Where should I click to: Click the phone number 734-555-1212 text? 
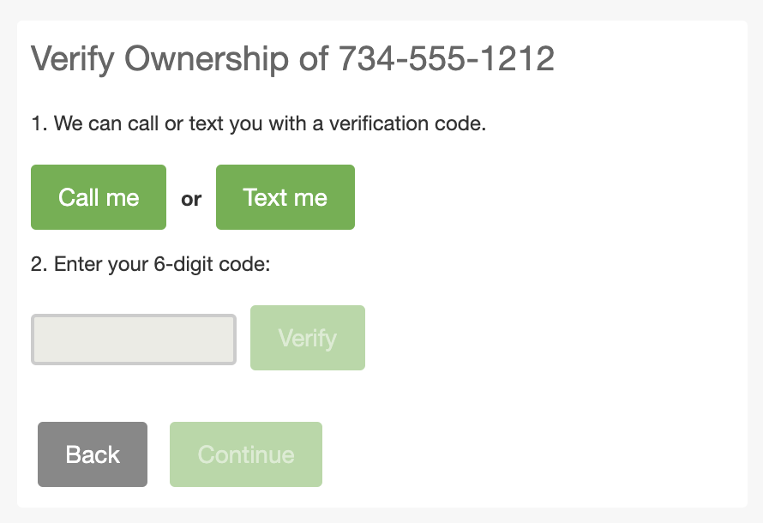[446, 58]
